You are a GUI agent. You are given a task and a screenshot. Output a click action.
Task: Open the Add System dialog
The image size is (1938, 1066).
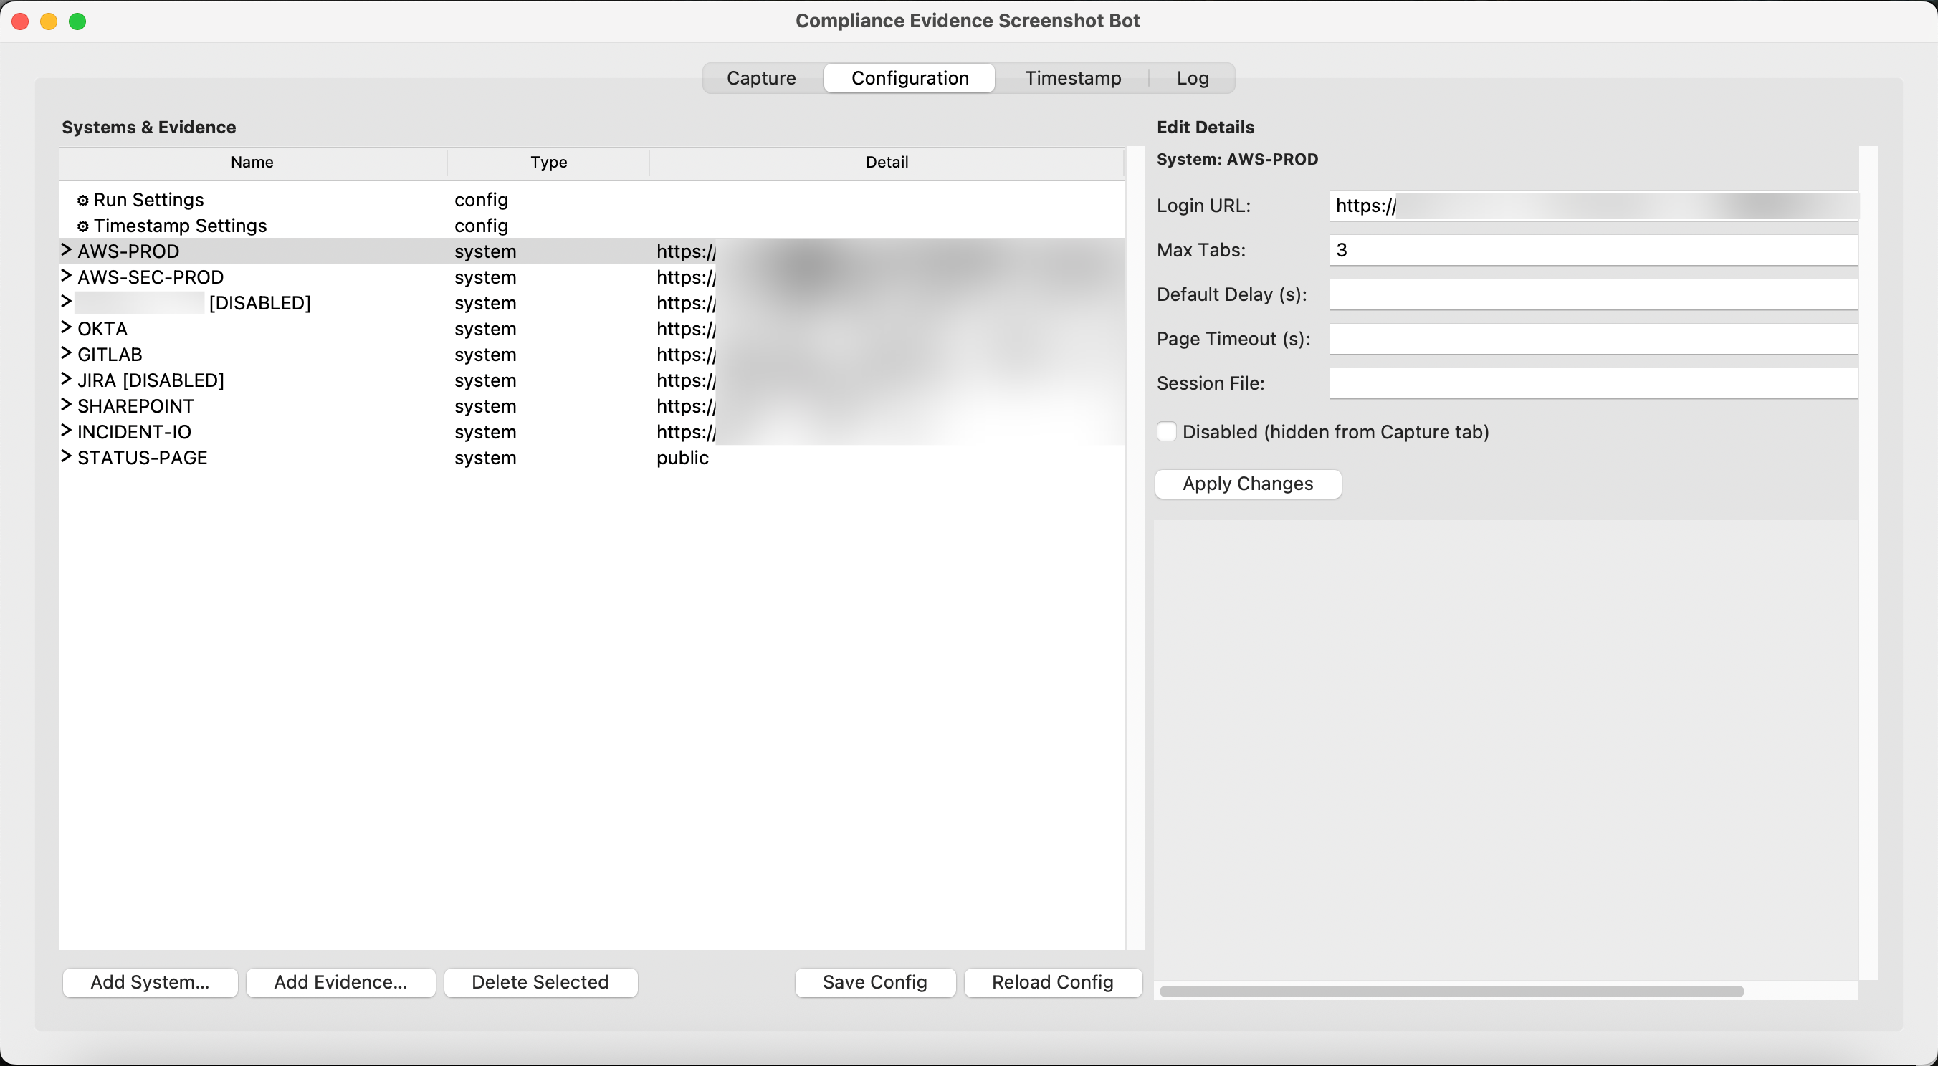tap(150, 981)
